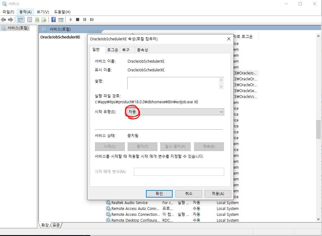Toggle the console tree pane icon
Image resolution: width=322 pixels, height=236 pixels.
pyautogui.click(x=20, y=20)
